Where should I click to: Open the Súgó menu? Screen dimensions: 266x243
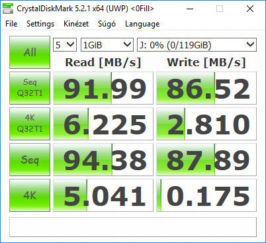(107, 24)
